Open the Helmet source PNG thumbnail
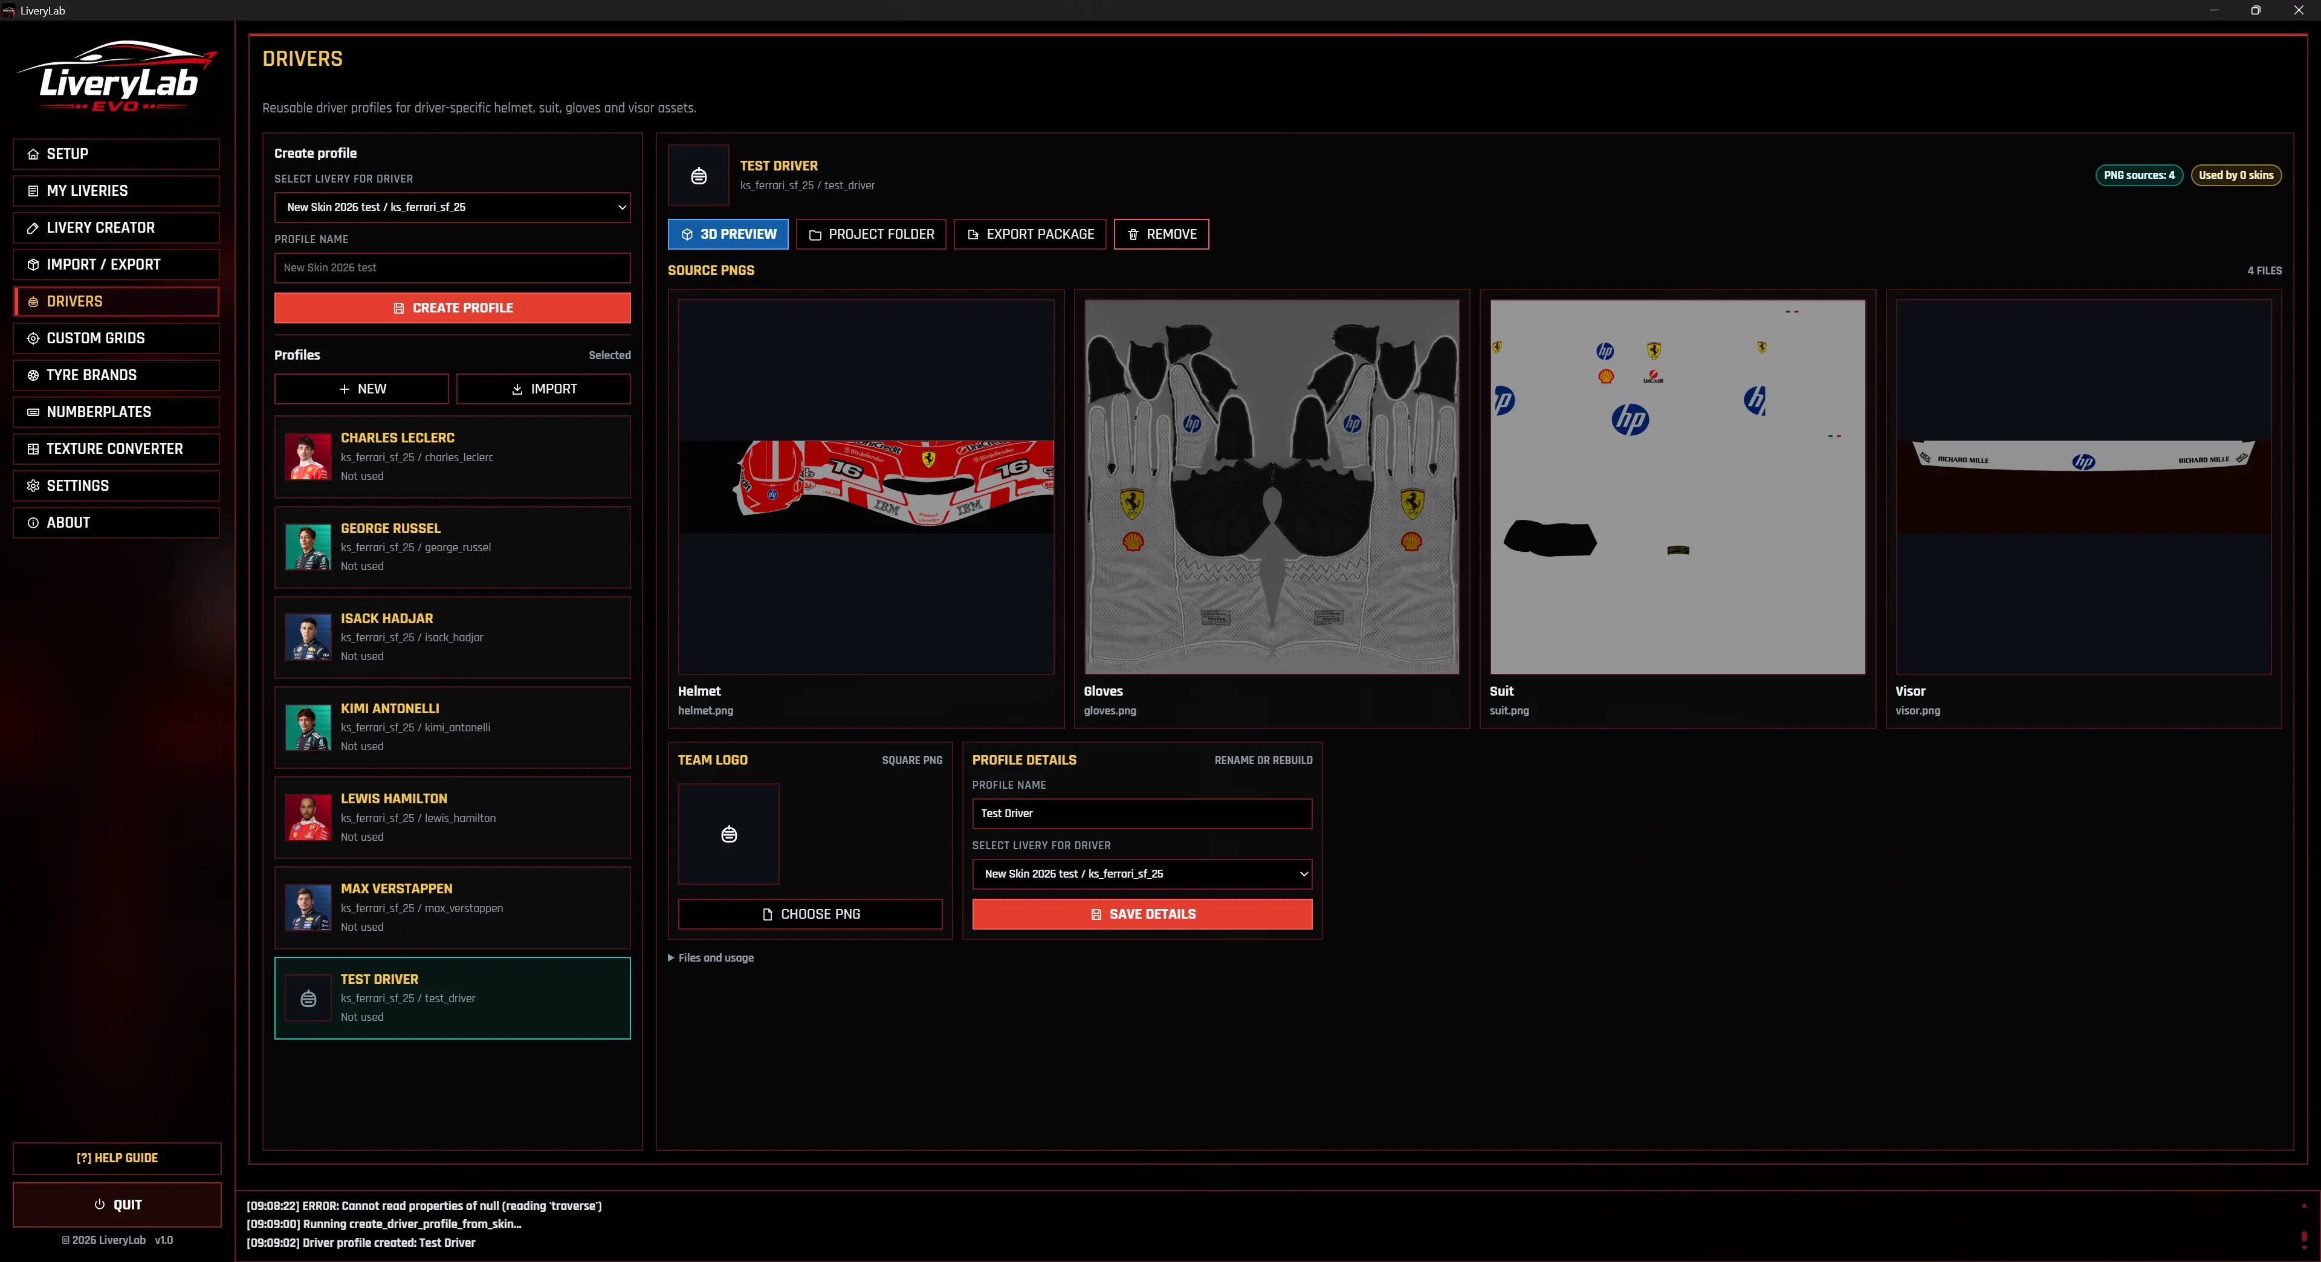 point(866,487)
